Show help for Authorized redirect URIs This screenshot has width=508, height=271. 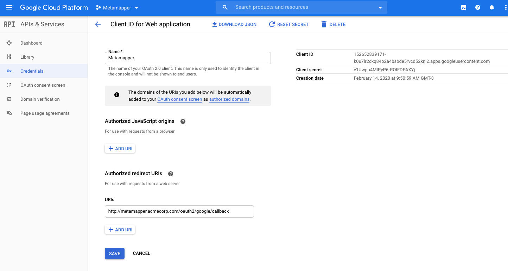point(171,174)
